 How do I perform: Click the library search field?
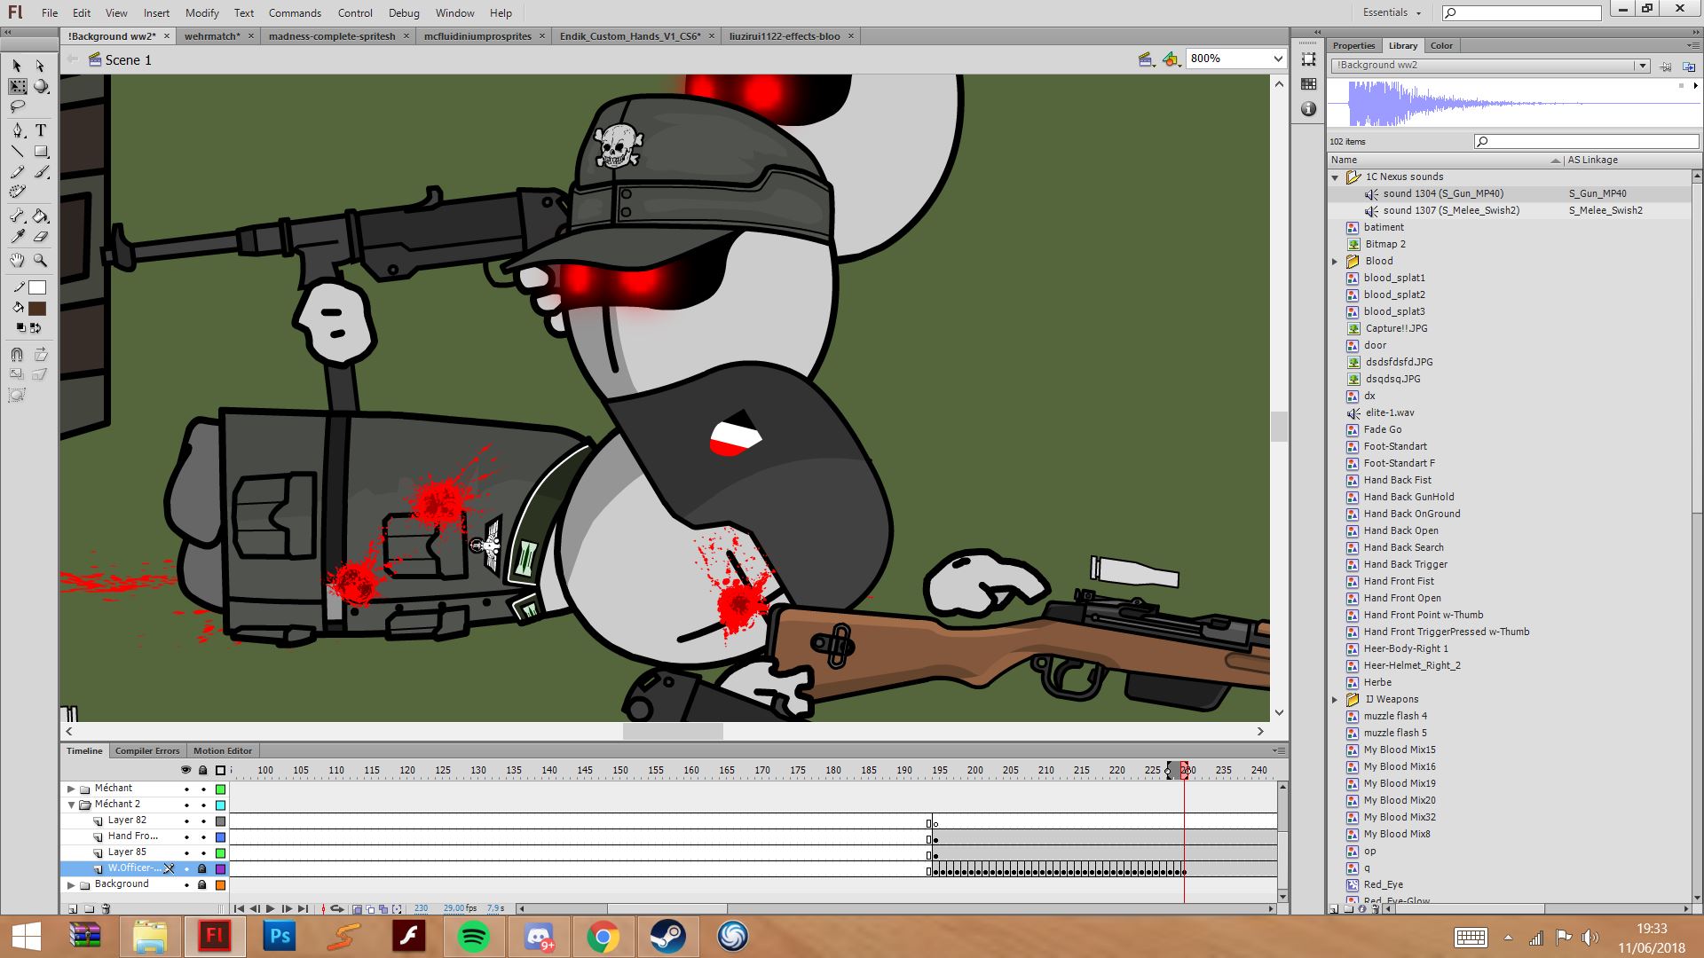click(1586, 142)
